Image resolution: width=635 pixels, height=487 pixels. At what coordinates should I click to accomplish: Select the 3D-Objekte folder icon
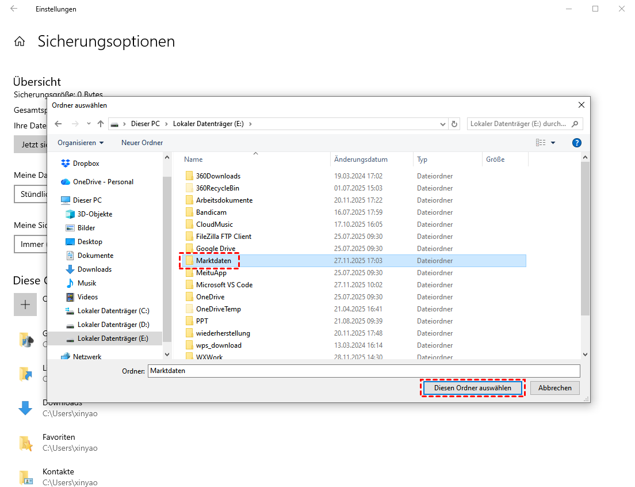[x=70, y=214]
